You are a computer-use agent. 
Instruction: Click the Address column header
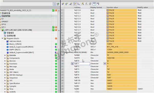click(82, 7)
